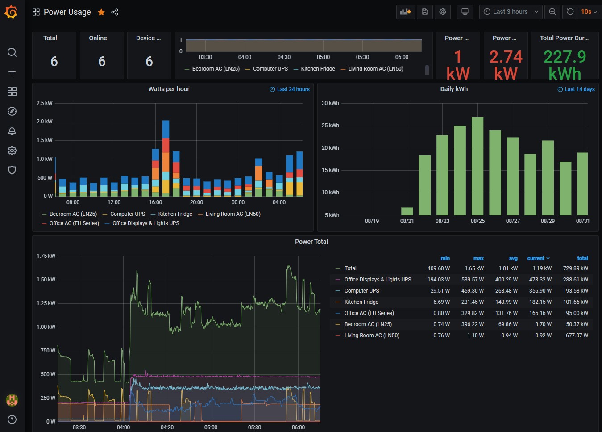Change color of Kitchen Fridge table series
This screenshot has height=432, width=602.
point(338,302)
